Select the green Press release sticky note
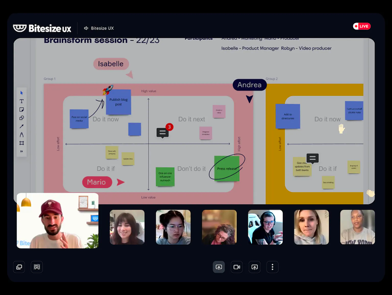Viewport: 392px width, 295px height. (x=227, y=169)
